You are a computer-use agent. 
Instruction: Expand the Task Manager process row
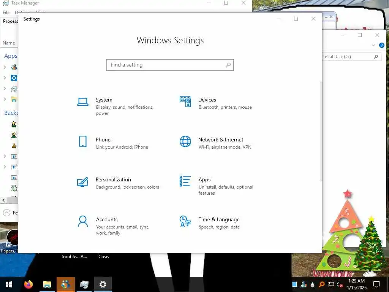click(5, 88)
